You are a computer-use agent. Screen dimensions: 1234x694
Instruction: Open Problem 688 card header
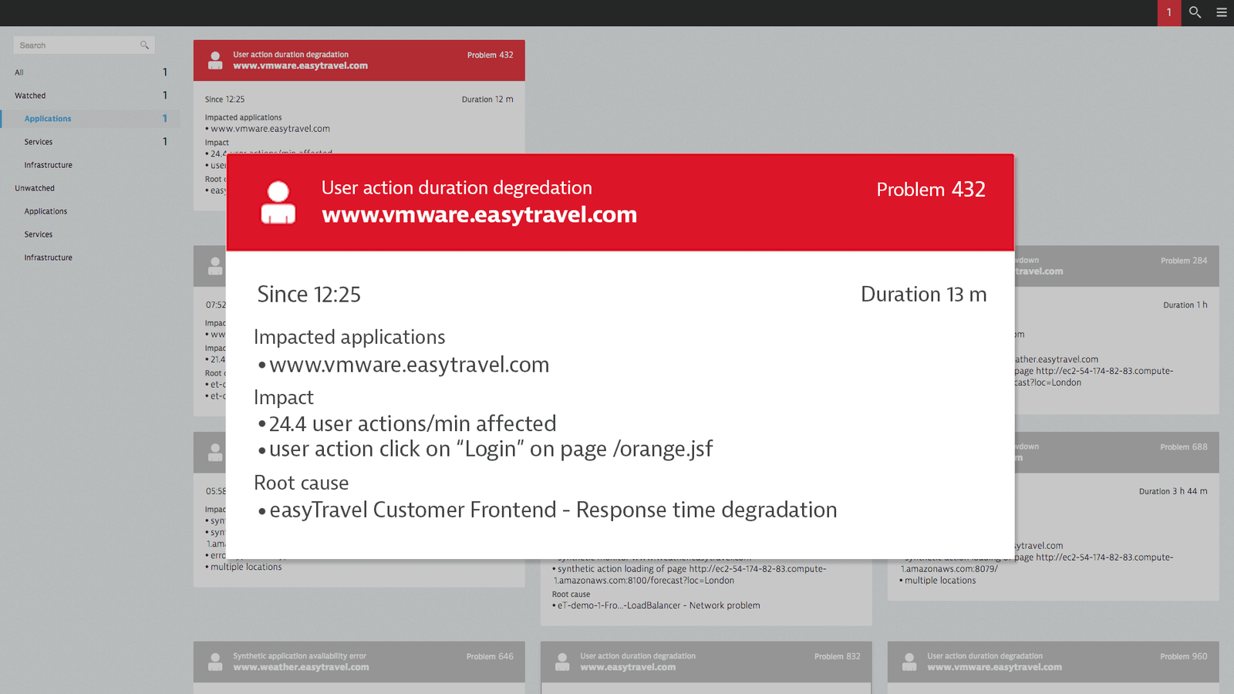click(x=1117, y=453)
